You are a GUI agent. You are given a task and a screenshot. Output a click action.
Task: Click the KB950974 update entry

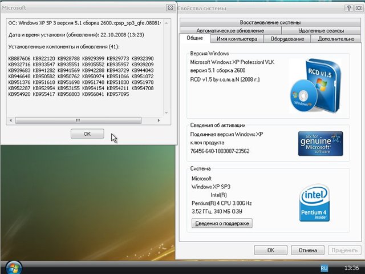tap(93, 76)
